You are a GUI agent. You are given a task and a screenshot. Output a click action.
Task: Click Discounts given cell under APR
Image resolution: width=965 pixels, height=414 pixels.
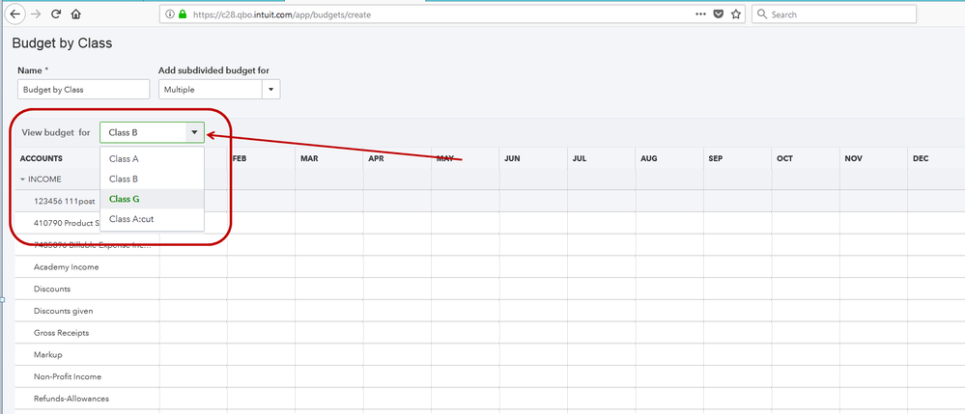(397, 311)
